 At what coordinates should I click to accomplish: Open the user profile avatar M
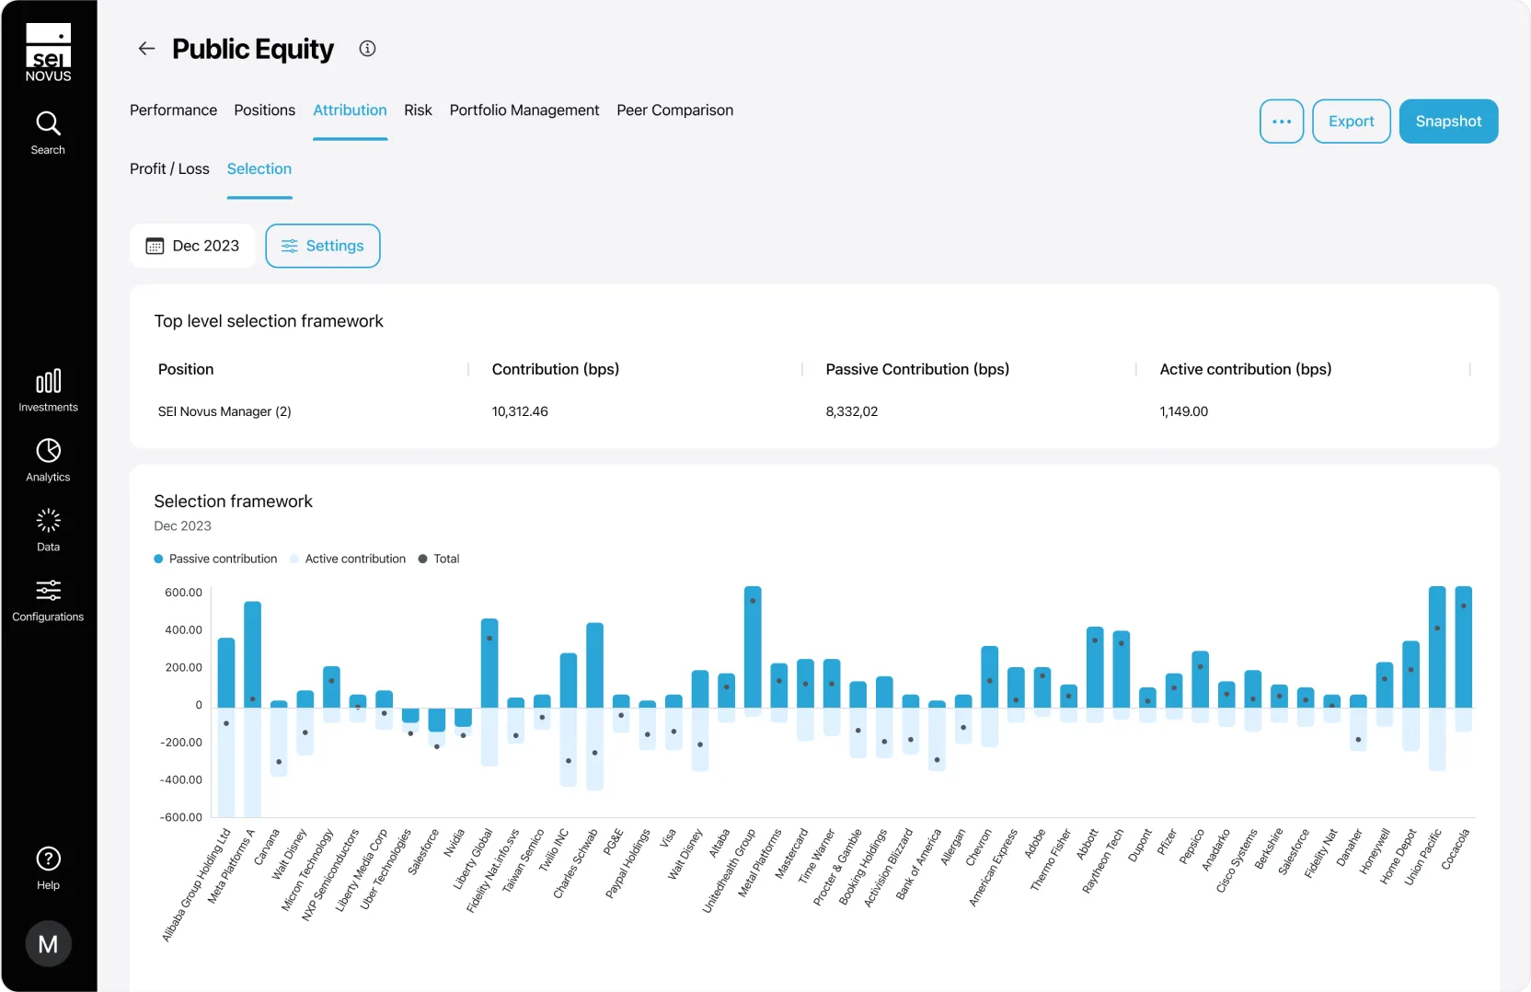coord(48,943)
